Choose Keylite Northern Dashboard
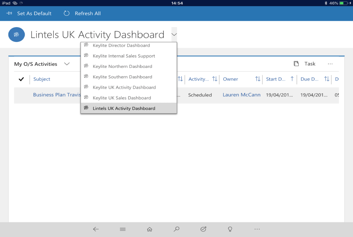This screenshot has width=353, height=237. 129,66
